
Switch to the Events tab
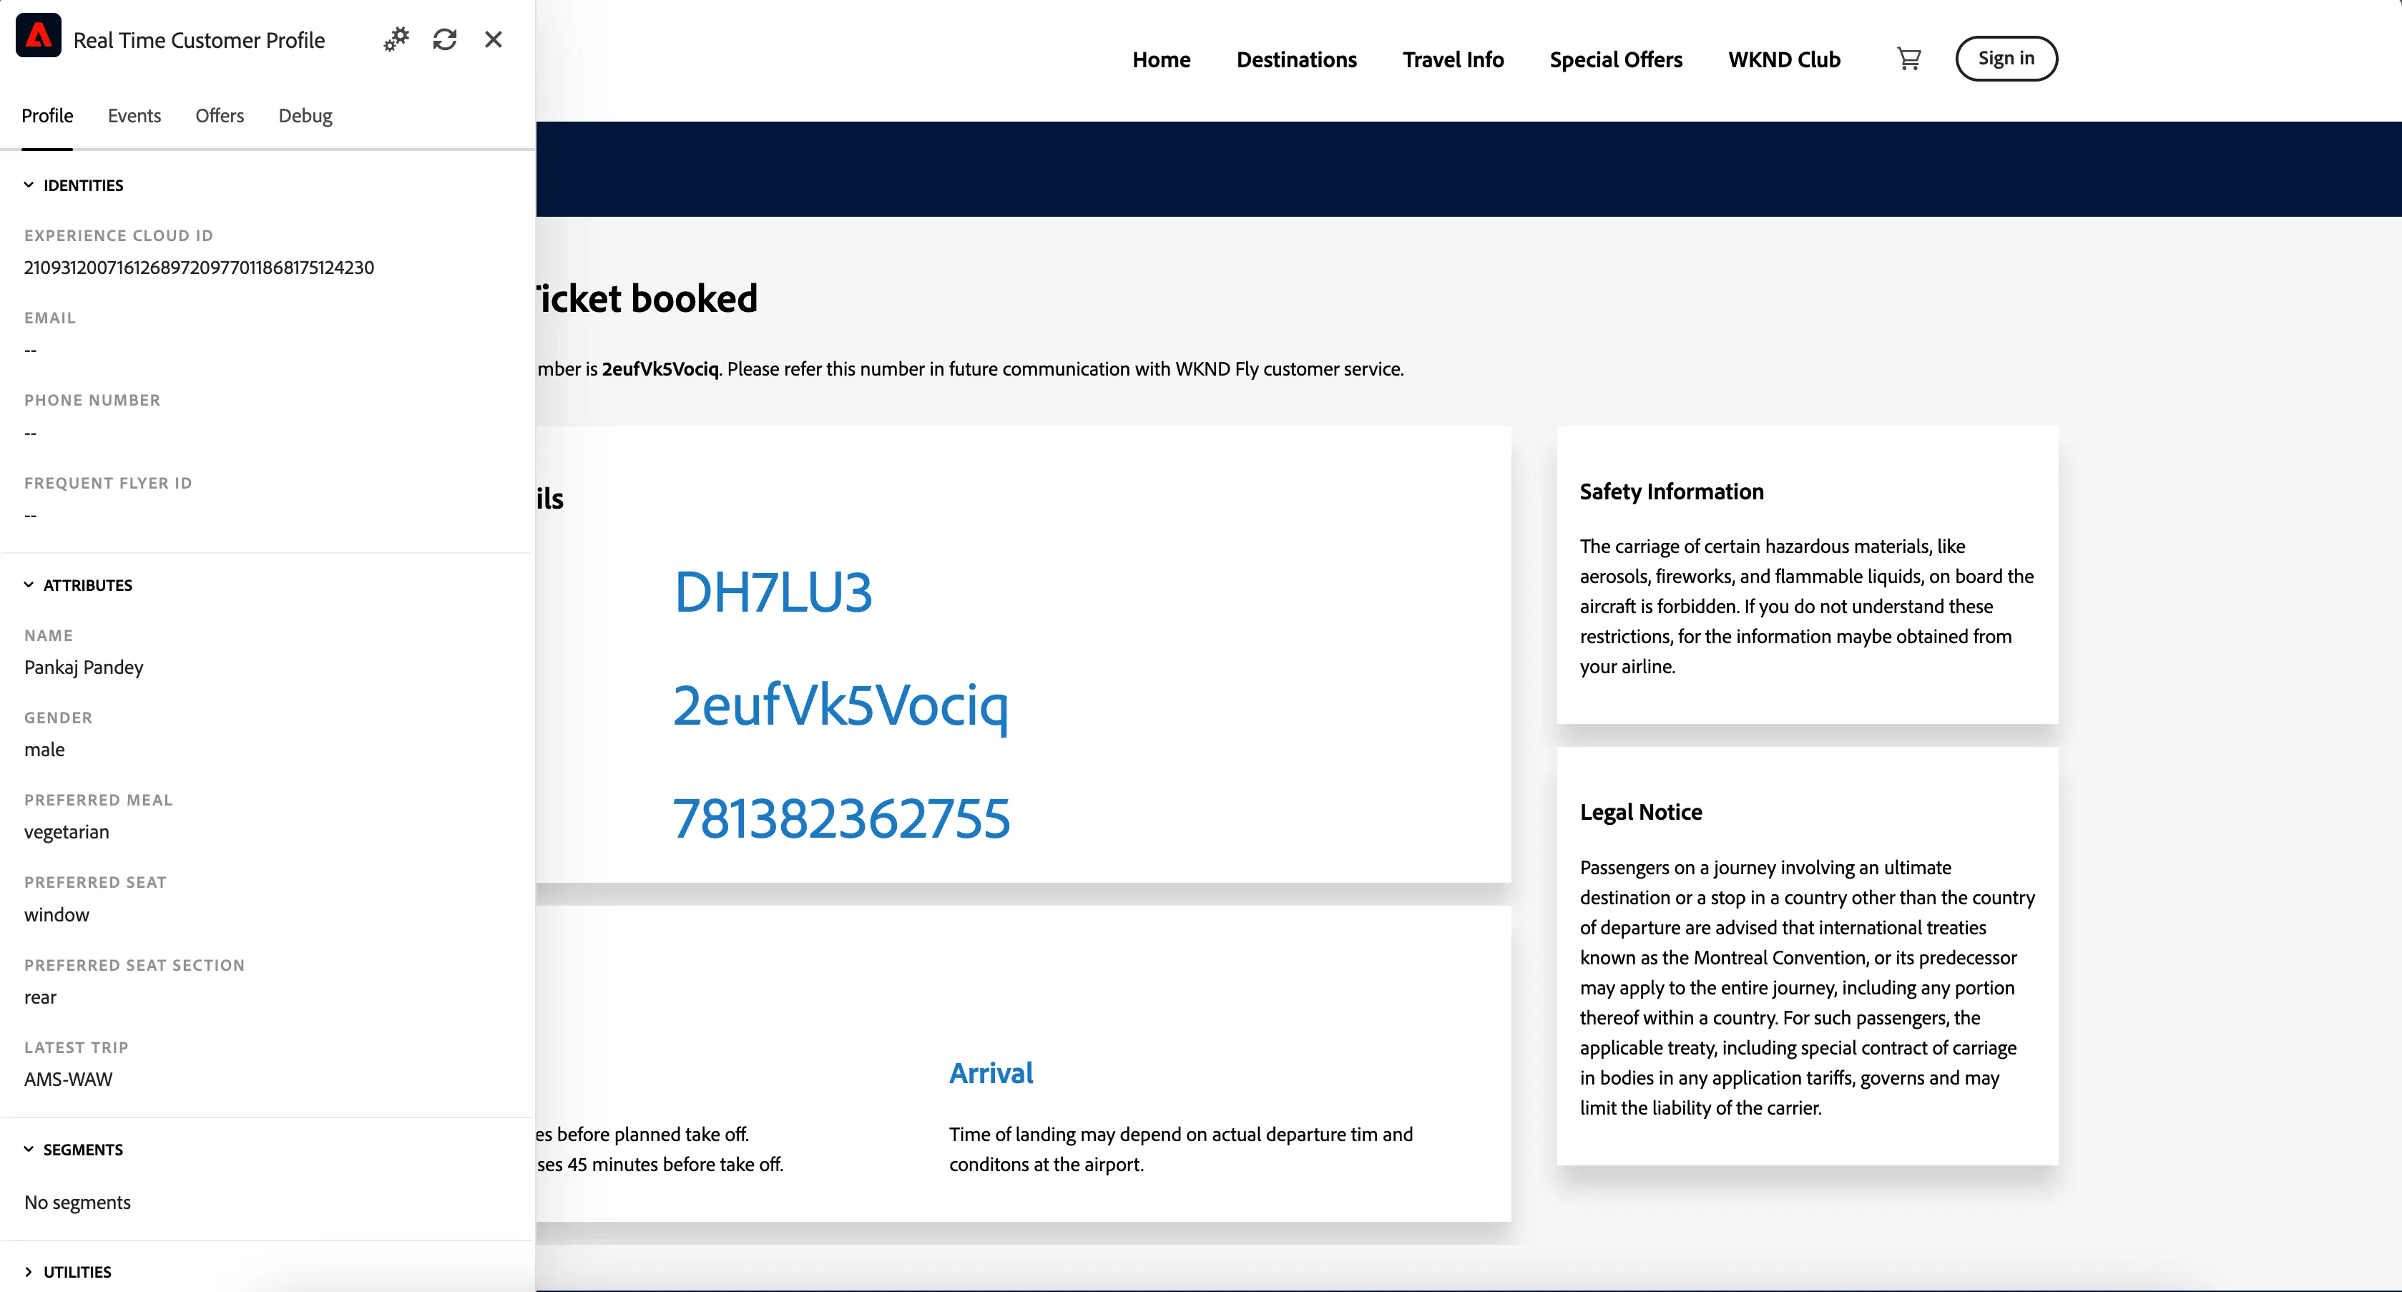coord(134,116)
